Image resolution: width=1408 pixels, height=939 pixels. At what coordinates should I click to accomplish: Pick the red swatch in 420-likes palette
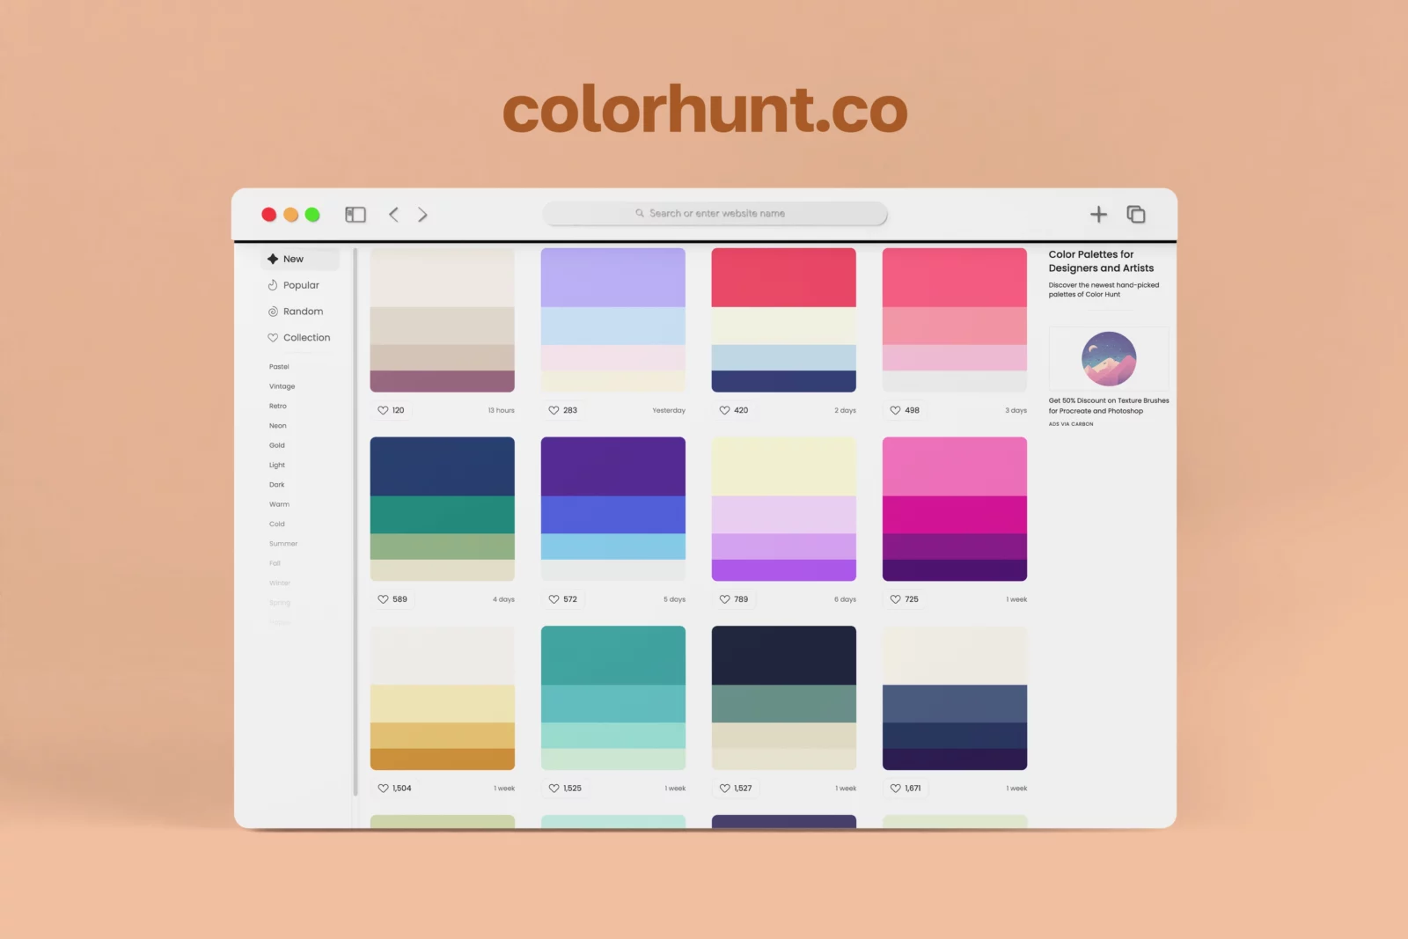point(784,277)
